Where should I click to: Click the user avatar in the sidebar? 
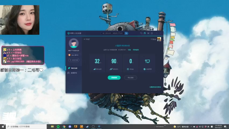point(74,43)
